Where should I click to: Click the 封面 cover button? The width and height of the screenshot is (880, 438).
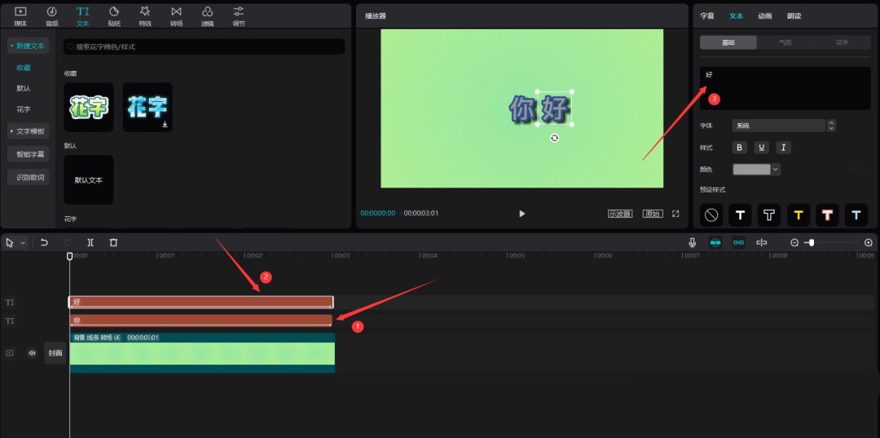[55, 353]
